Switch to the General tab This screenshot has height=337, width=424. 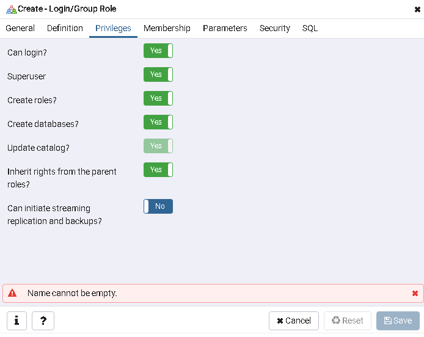click(20, 28)
